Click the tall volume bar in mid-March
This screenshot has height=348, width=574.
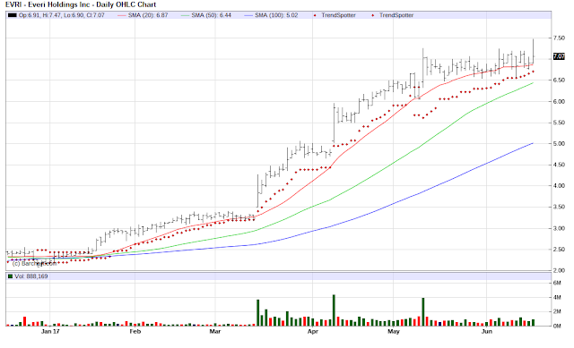[x=257, y=313]
